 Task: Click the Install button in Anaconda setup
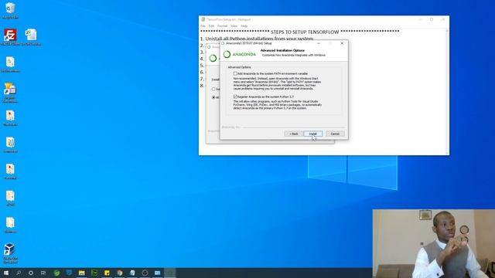(312, 134)
